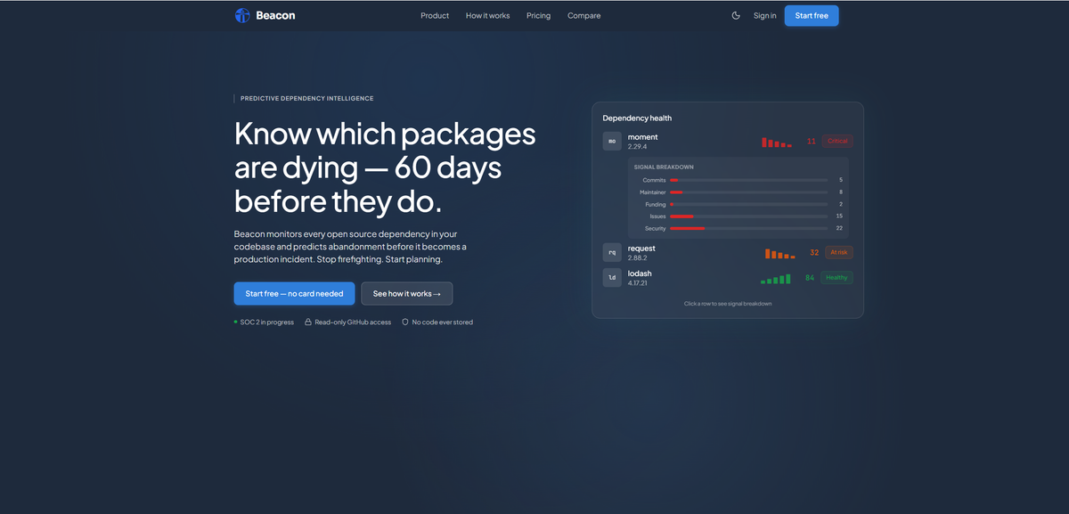The width and height of the screenshot is (1069, 514).
Task: Go to How it works nav link
Action: point(487,15)
